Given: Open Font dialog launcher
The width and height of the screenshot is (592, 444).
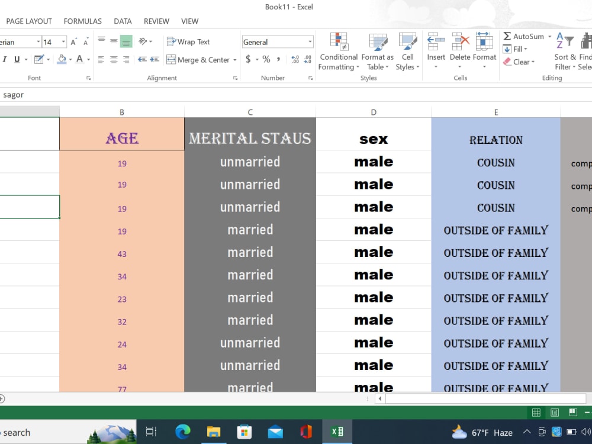Looking at the screenshot, I should [88, 78].
